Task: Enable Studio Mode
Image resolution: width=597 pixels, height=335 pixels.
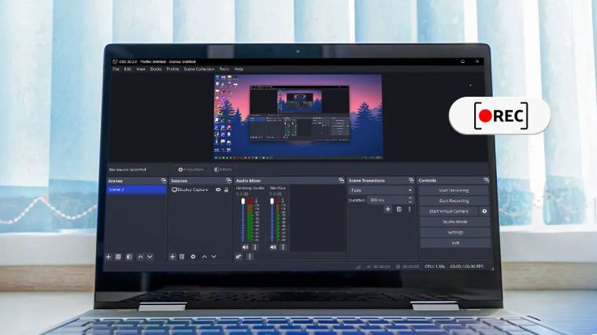Action: point(454,222)
